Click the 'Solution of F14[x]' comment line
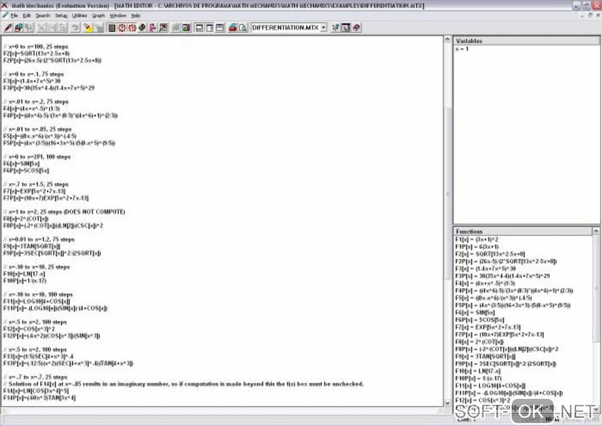The image size is (602, 426). tap(183, 384)
